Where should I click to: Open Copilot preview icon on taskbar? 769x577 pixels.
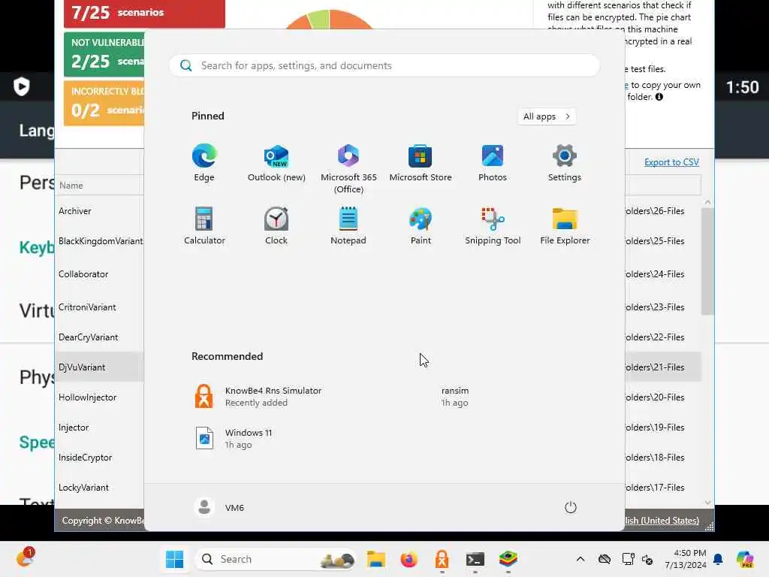[745, 559]
